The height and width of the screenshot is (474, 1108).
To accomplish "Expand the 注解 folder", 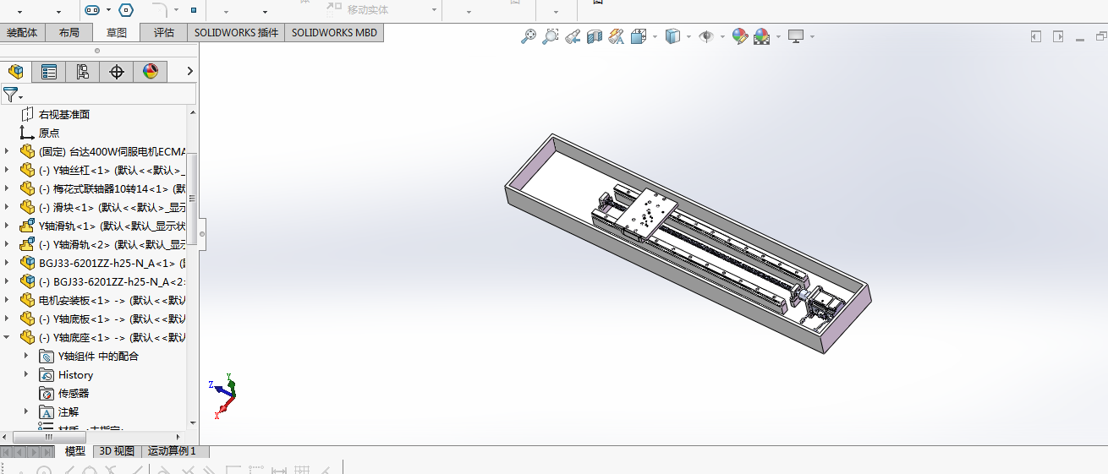I will pos(26,411).
